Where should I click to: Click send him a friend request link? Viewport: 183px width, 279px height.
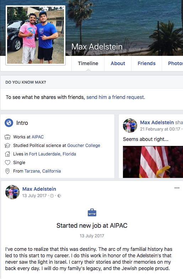pos(116,97)
